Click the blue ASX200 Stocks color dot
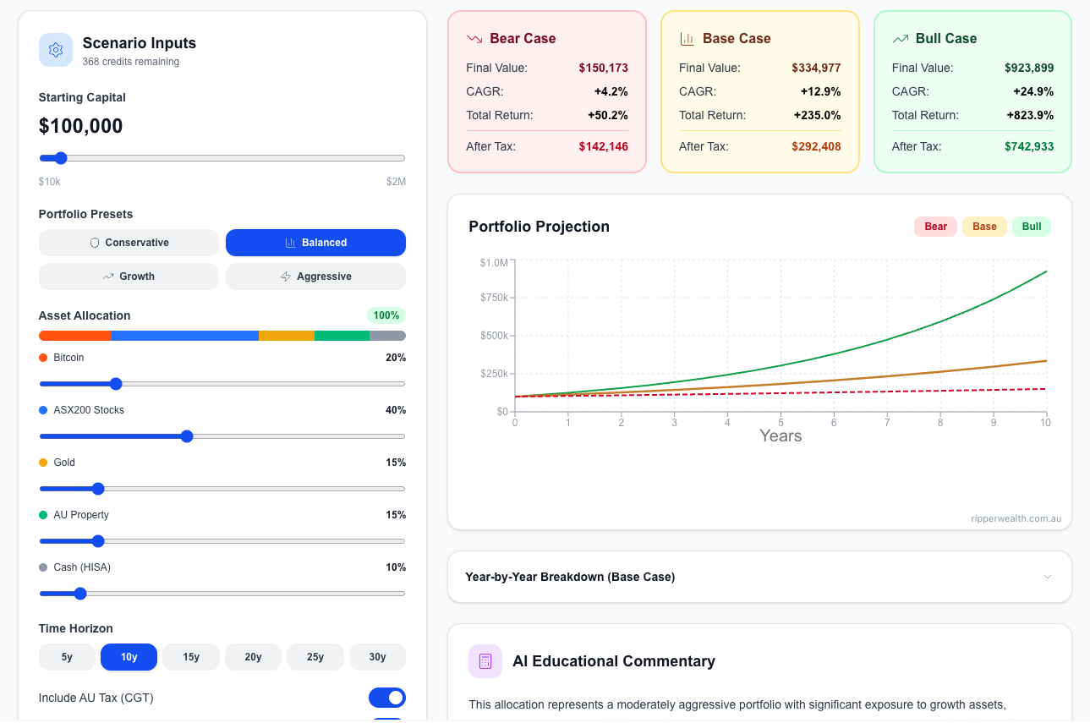This screenshot has height=723, width=1090. (x=43, y=410)
